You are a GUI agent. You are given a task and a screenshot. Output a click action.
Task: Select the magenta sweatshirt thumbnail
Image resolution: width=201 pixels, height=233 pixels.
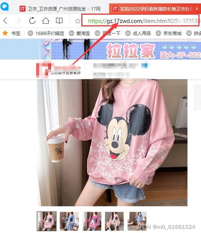(92, 221)
